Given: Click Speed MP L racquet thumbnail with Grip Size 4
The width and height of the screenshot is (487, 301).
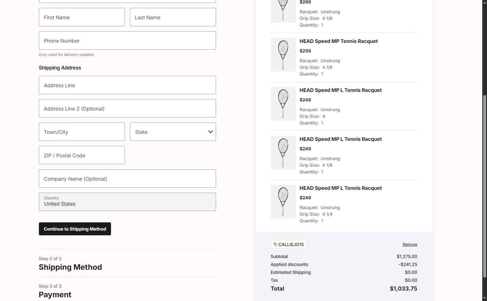Looking at the screenshot, I should 283,104.
